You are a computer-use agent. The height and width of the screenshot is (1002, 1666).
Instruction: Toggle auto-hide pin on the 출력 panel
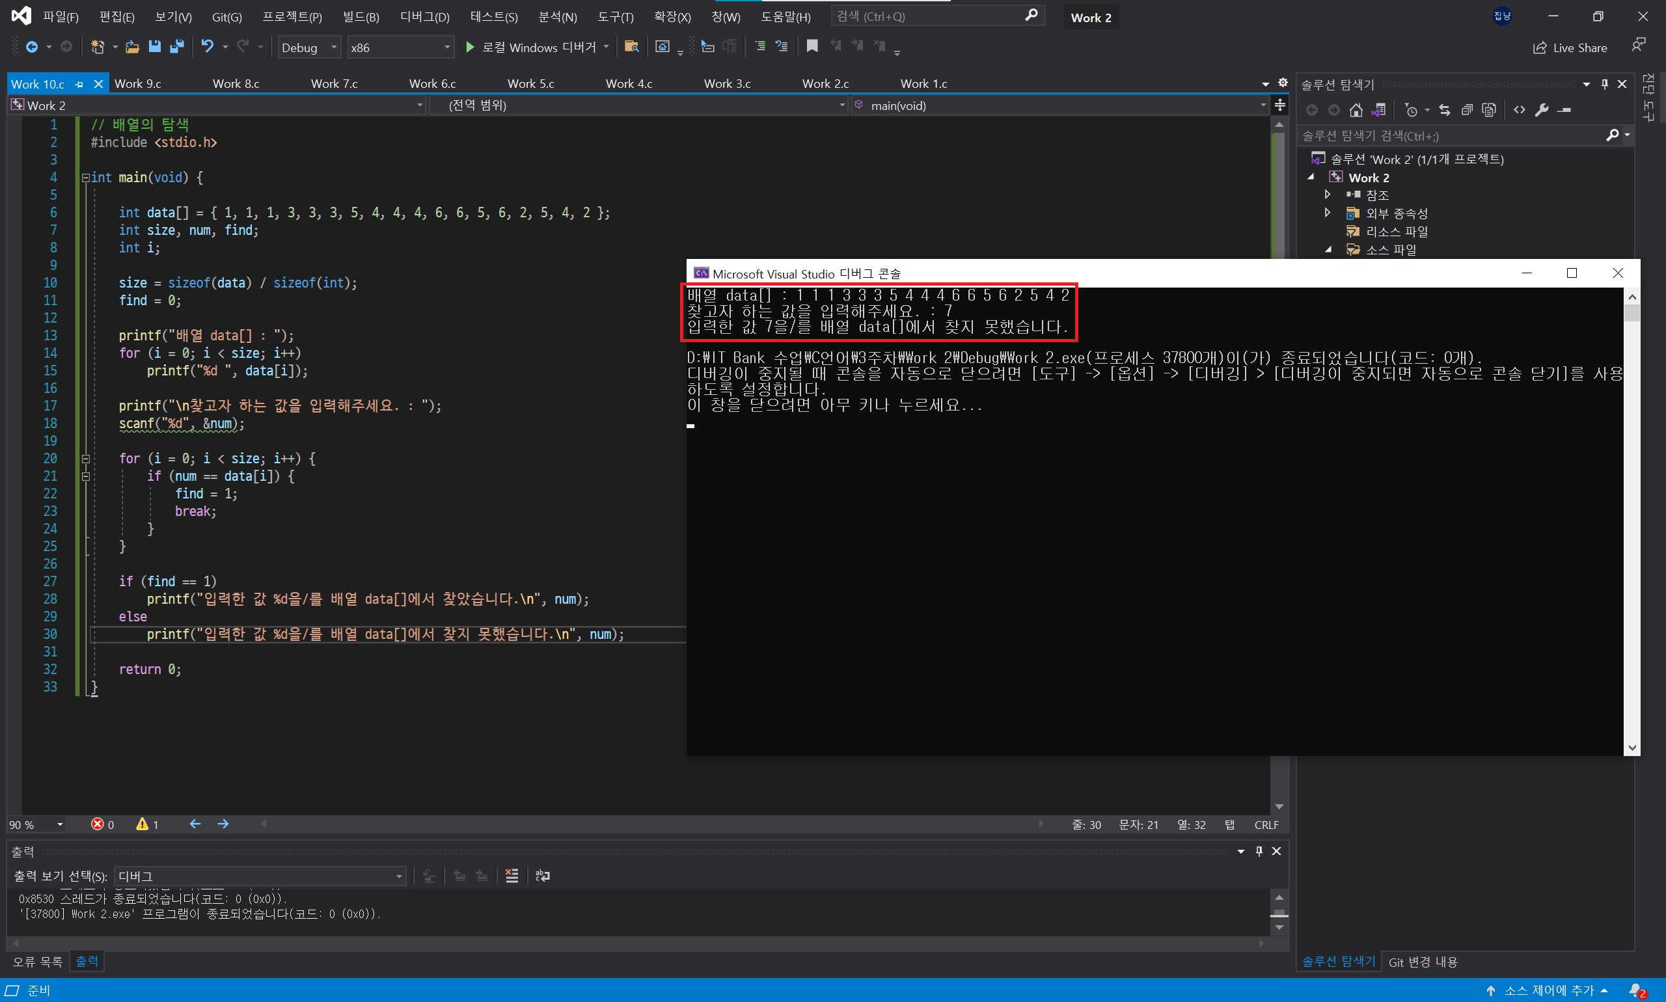(x=1259, y=852)
